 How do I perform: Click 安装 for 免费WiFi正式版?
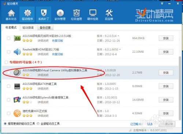166,113
